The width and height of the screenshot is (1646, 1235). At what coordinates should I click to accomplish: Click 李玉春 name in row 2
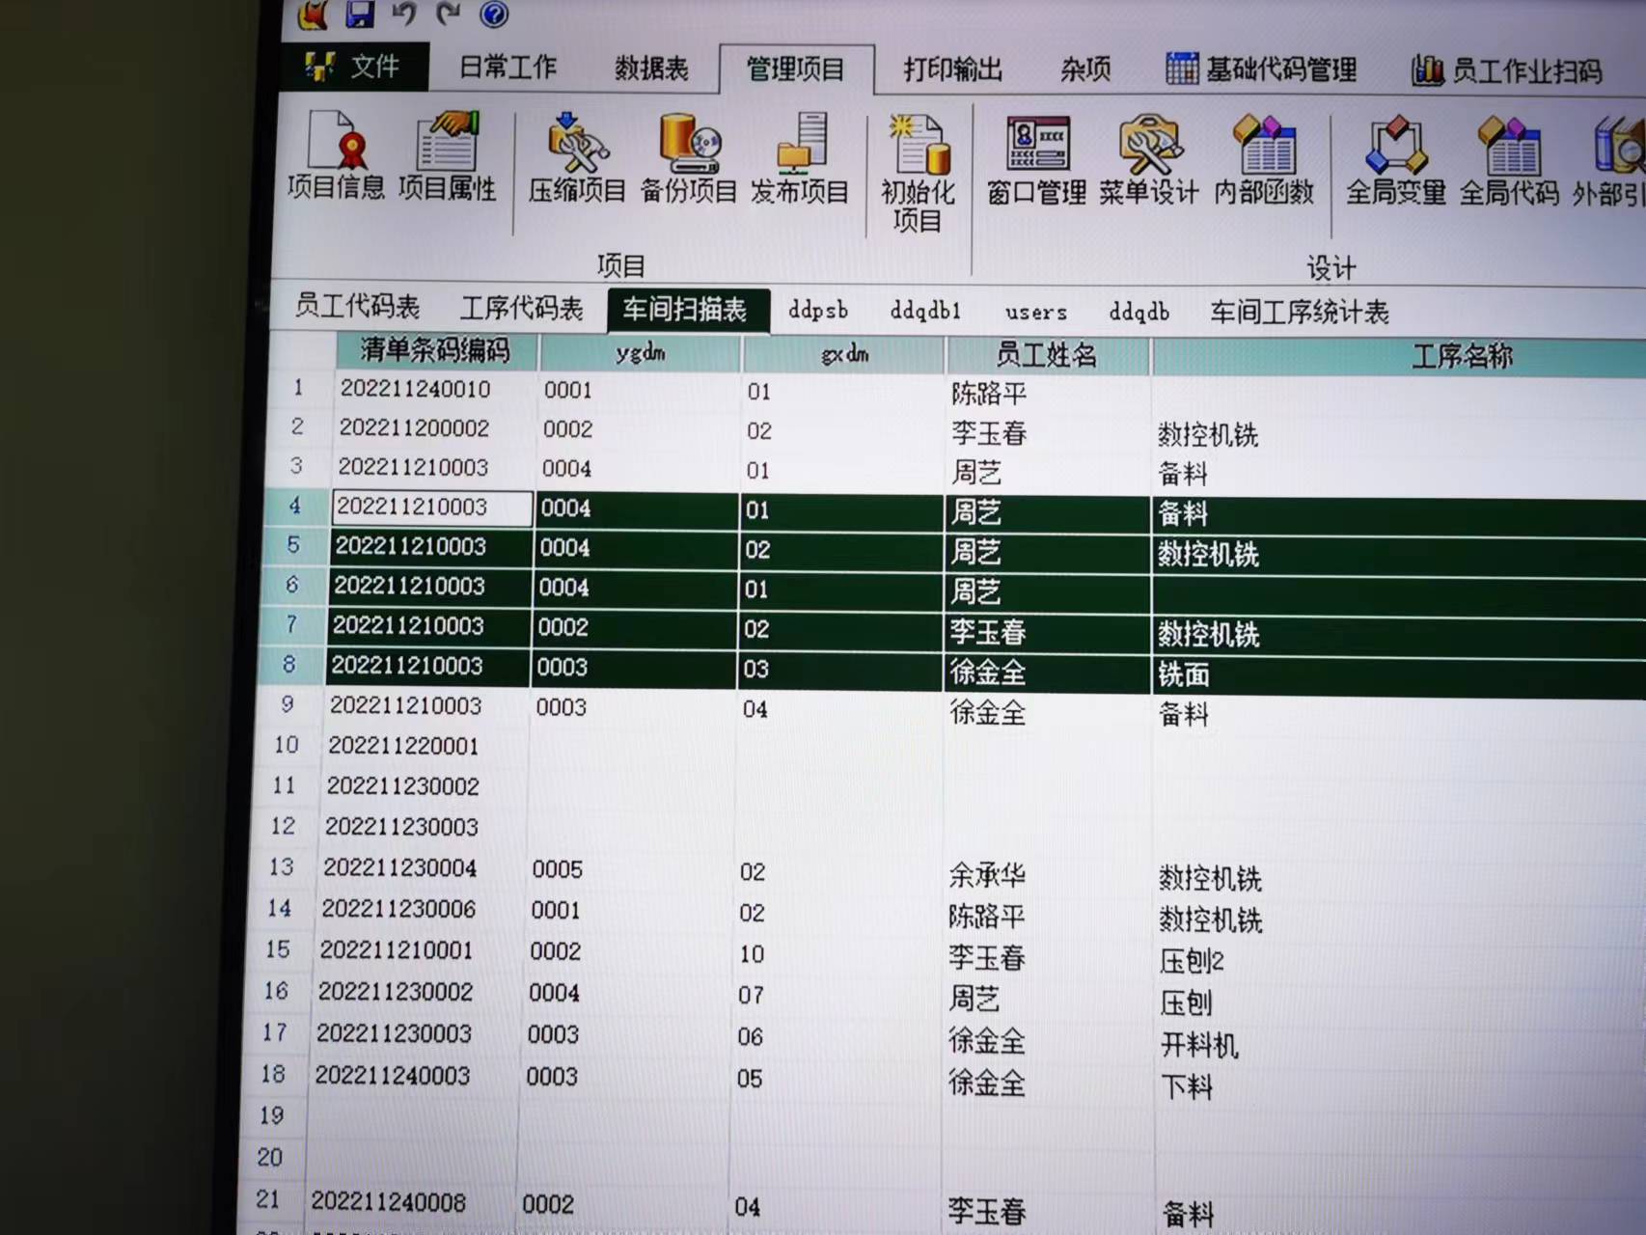989,433
